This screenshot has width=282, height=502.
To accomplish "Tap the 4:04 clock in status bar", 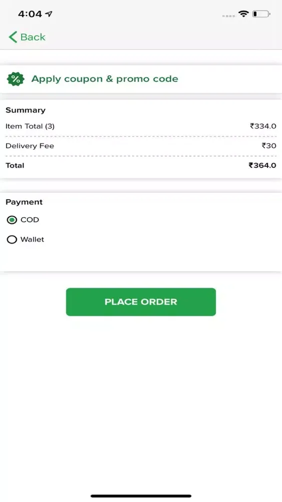I will 30,14.
